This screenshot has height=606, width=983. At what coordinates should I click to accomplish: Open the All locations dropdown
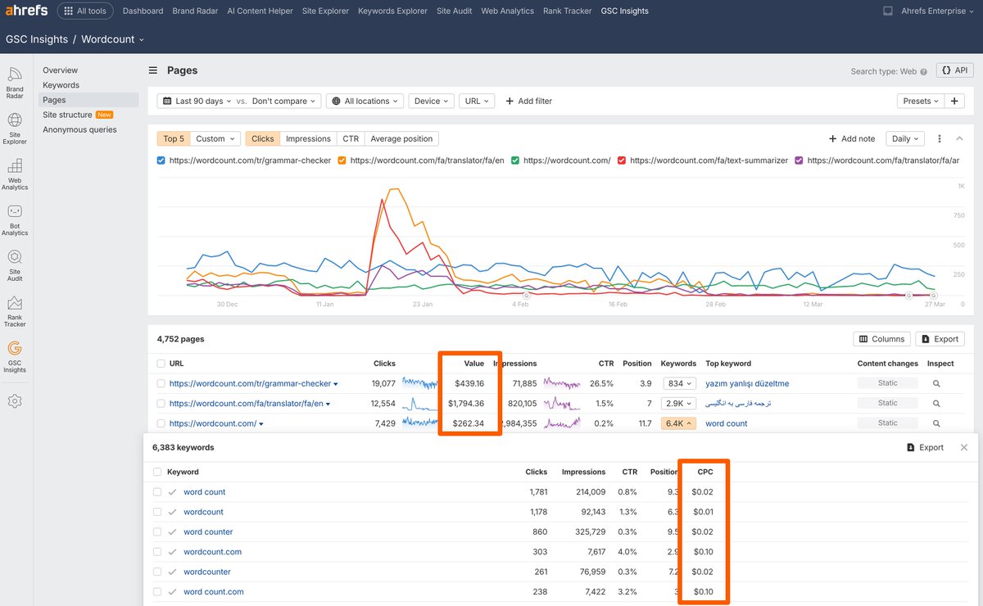click(x=365, y=101)
